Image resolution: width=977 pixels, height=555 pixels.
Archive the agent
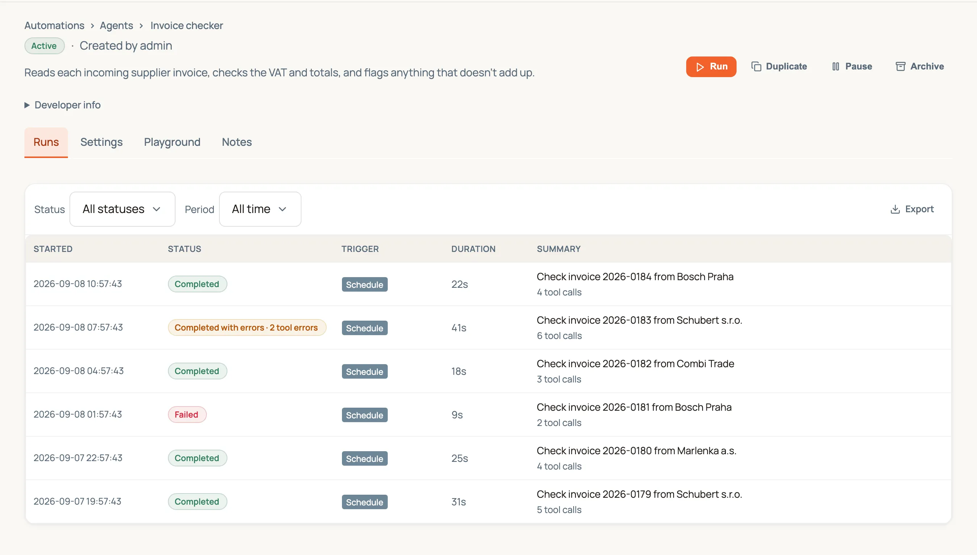(x=919, y=66)
